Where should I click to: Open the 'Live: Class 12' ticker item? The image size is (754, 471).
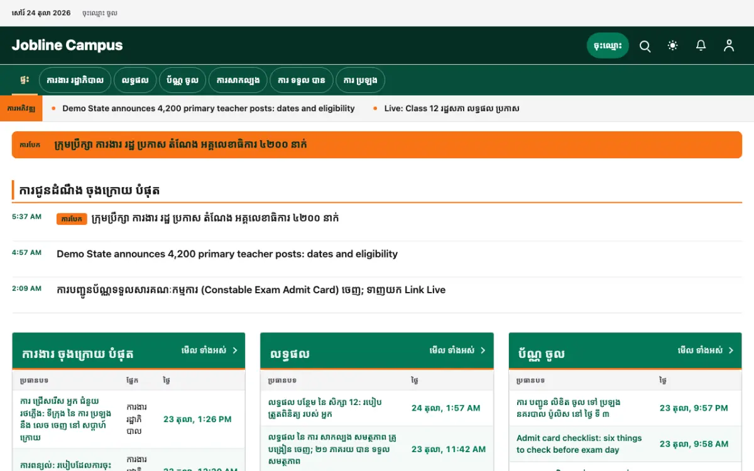click(x=452, y=109)
